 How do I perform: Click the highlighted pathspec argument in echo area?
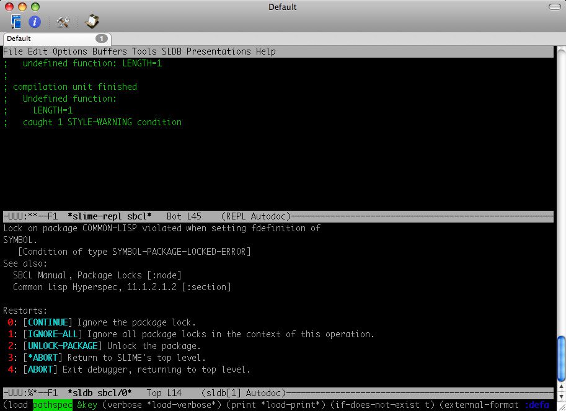(x=53, y=405)
